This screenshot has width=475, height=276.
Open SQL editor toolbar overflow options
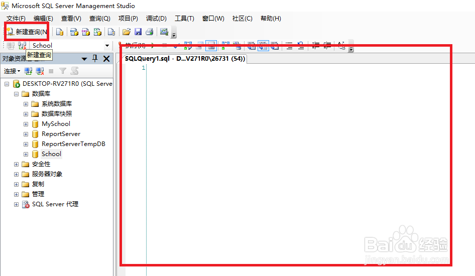351,46
